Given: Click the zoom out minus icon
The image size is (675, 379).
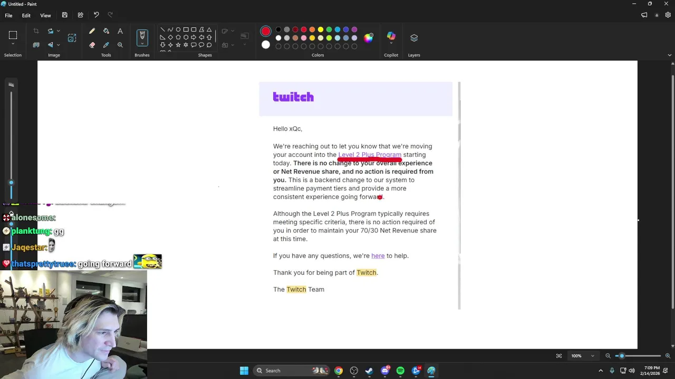Looking at the screenshot, I should point(608,356).
